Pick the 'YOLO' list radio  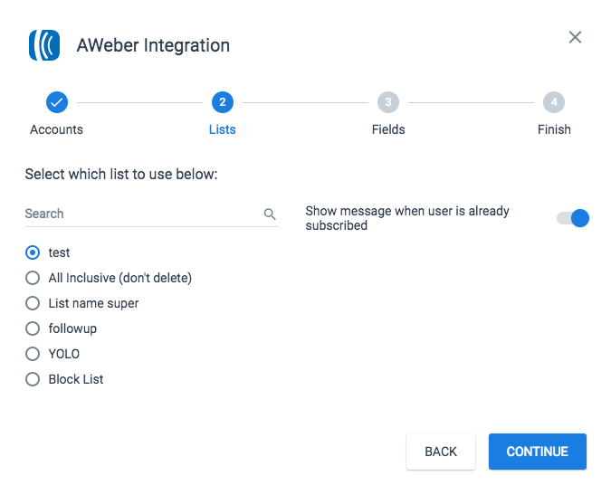click(33, 354)
